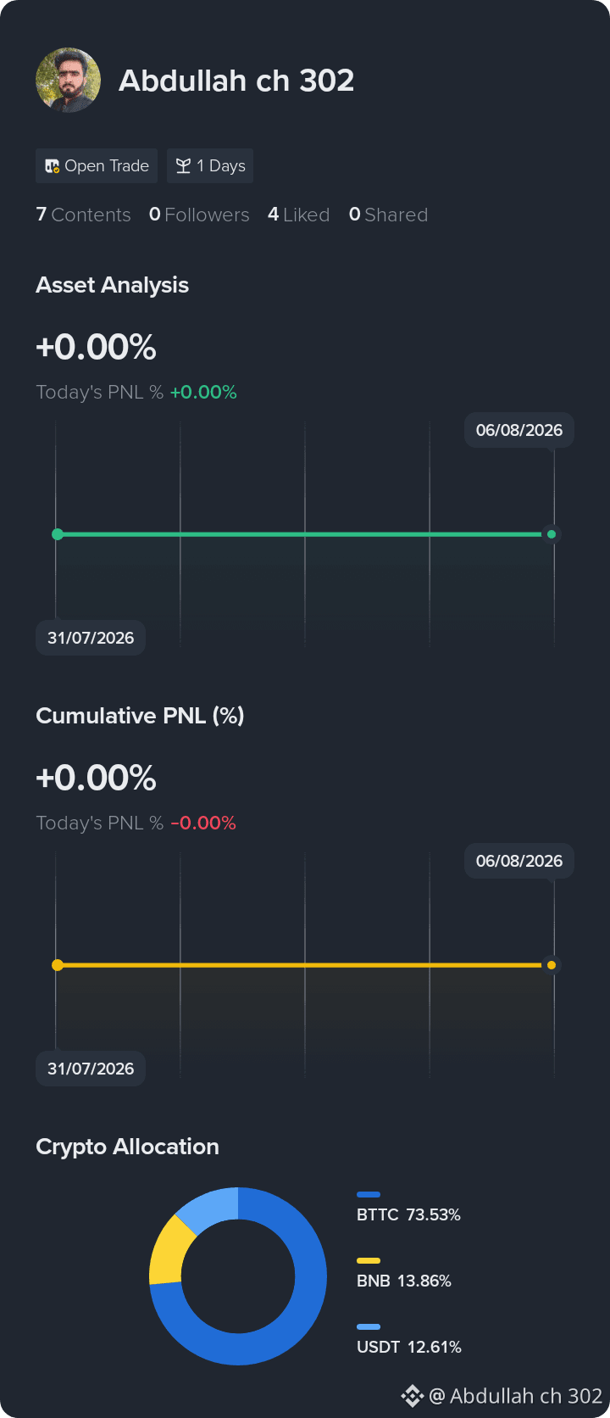
Task: Select the BTTC blue legend swatch
Action: [369, 1194]
